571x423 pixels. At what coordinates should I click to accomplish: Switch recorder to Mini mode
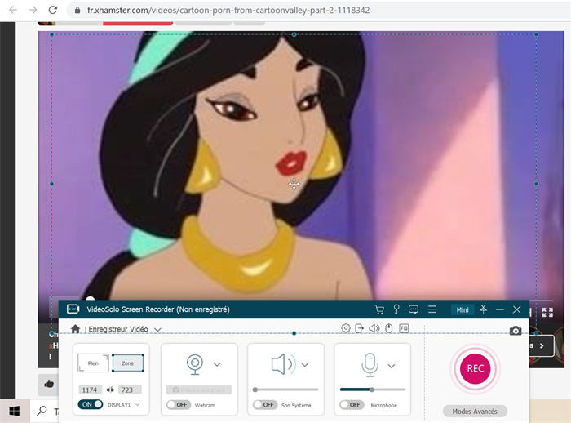(463, 309)
